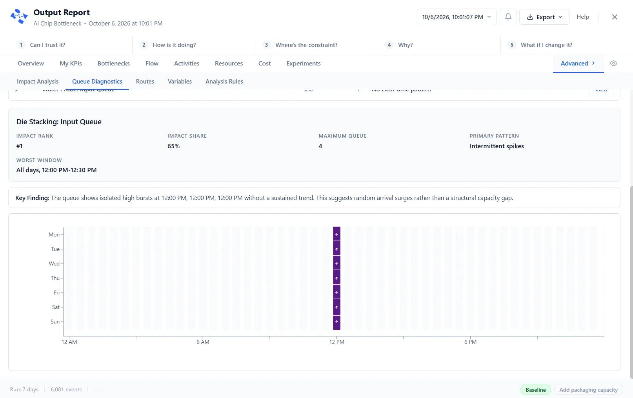Image resolution: width=633 pixels, height=398 pixels.
Task: Close the Output Report window
Action: 615,17
